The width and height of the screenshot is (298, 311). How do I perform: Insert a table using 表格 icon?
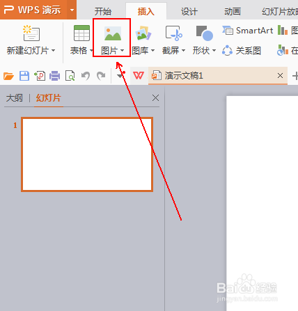coord(81,33)
